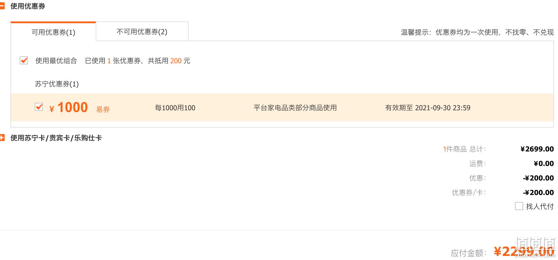
Task: Click the 使用苏宁卡/贵宾卡/乐购仕卡 heading text
Action: 56,138
